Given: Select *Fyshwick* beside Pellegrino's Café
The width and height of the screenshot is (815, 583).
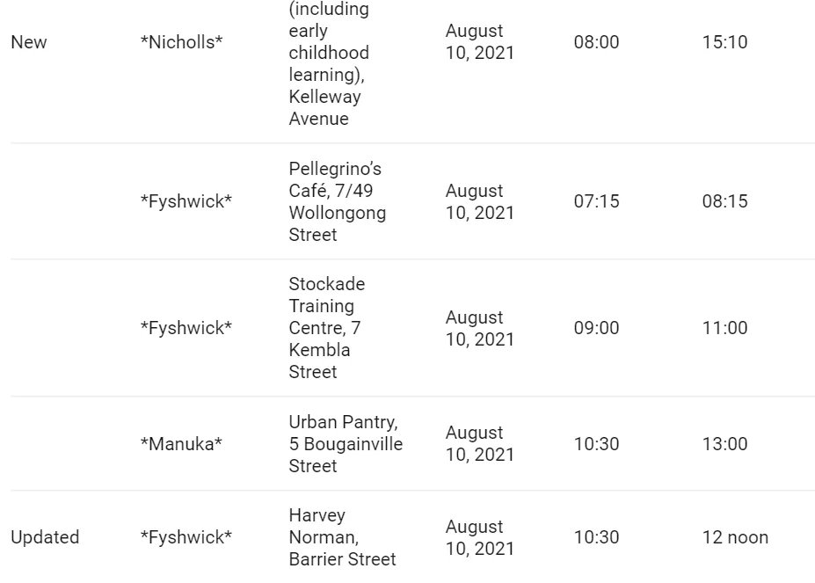Looking at the screenshot, I should point(186,201).
